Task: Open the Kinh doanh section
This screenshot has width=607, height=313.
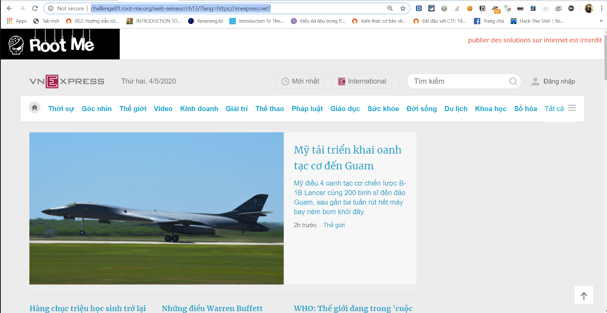Action: point(199,109)
